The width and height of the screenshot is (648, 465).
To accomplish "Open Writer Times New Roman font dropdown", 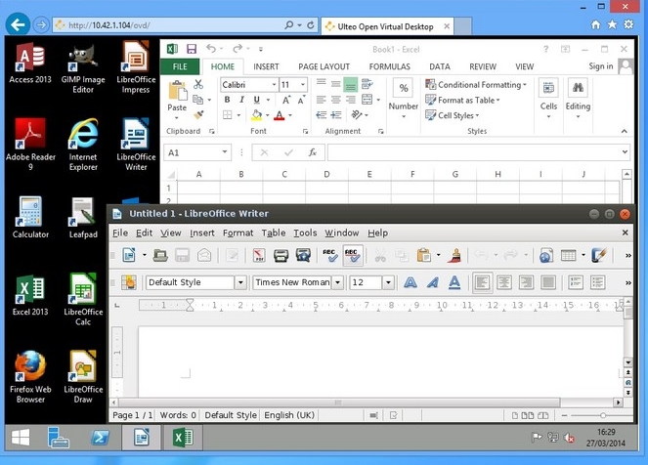I will (x=338, y=282).
